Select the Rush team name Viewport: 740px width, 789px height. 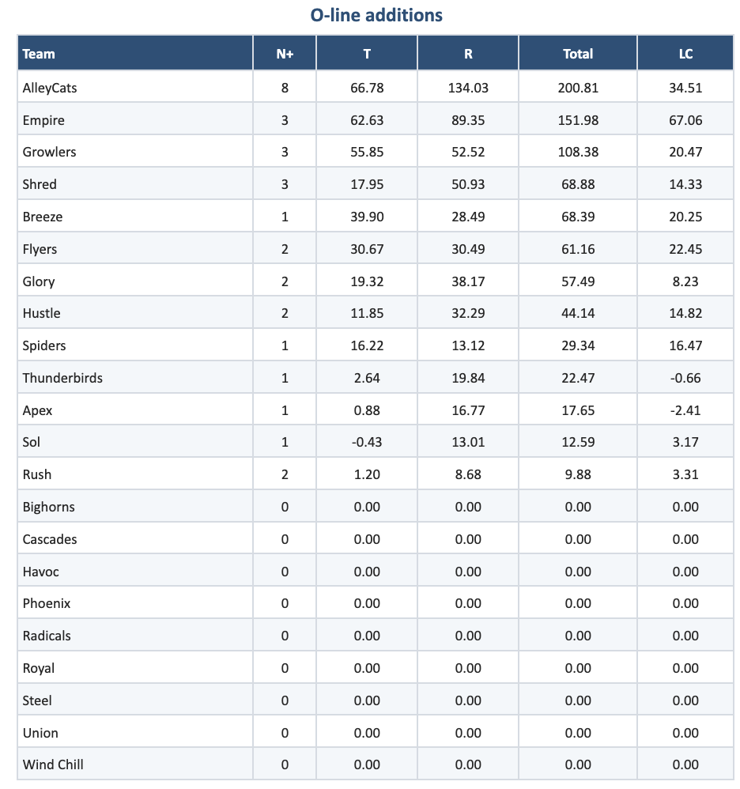[37, 474]
